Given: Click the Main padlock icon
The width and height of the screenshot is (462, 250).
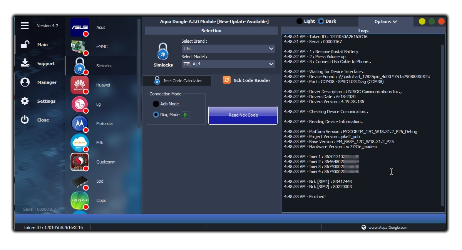Looking at the screenshot, I should pos(25,45).
